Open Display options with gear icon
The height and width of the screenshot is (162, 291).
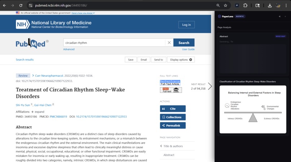tap(181, 60)
